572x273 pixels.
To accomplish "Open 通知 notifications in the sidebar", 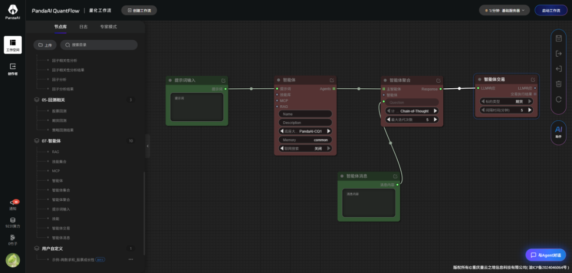I will coord(12,205).
